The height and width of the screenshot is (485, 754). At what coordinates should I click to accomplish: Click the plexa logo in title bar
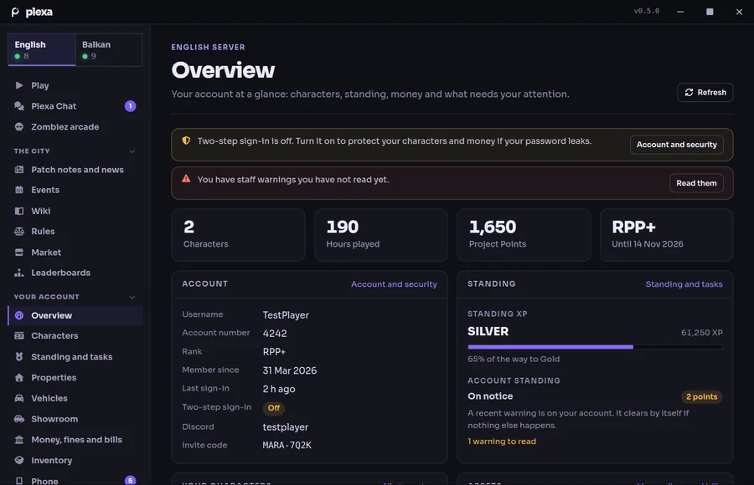pyautogui.click(x=32, y=12)
